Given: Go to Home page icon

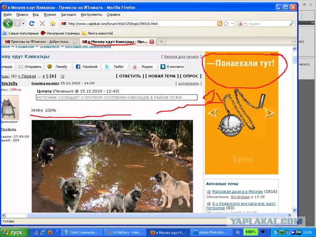Looking at the screenshot, I should click(x=53, y=24).
